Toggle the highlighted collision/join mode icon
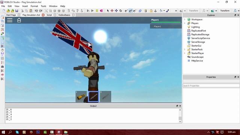240x135 pixels. pyautogui.click(x=130, y=11)
